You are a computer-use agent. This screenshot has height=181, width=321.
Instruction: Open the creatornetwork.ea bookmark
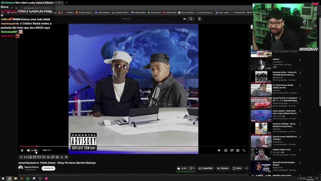(x=102, y=13)
